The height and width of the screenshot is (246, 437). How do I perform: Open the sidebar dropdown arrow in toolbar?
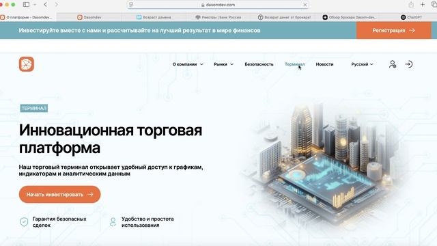(35, 5)
